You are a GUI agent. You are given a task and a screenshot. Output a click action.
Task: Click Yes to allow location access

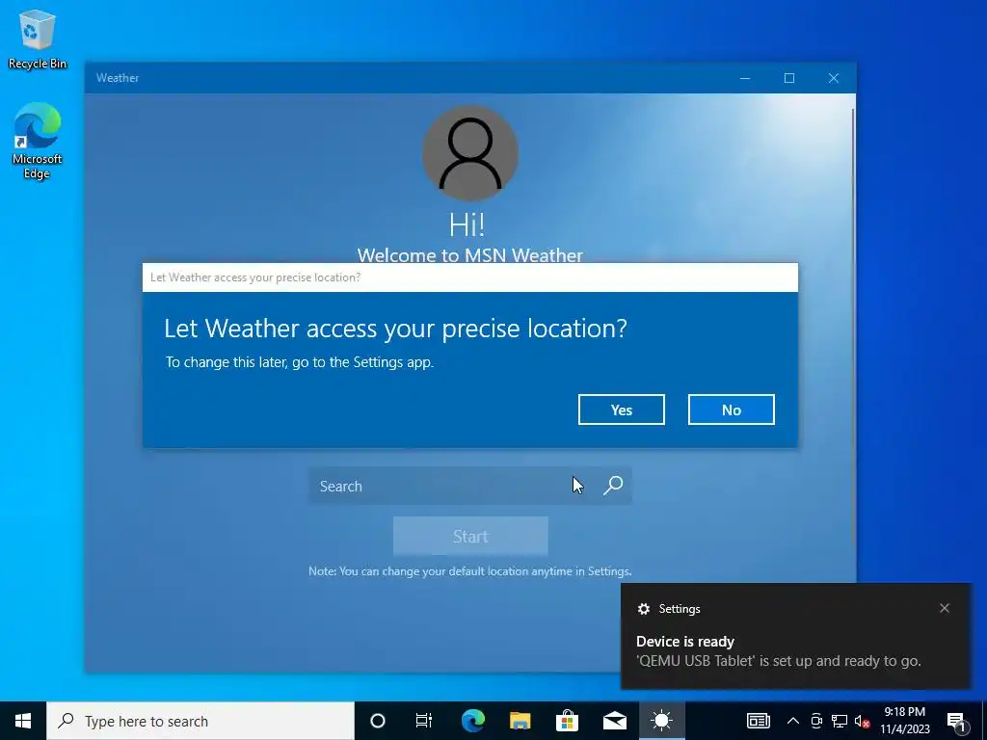[622, 410]
